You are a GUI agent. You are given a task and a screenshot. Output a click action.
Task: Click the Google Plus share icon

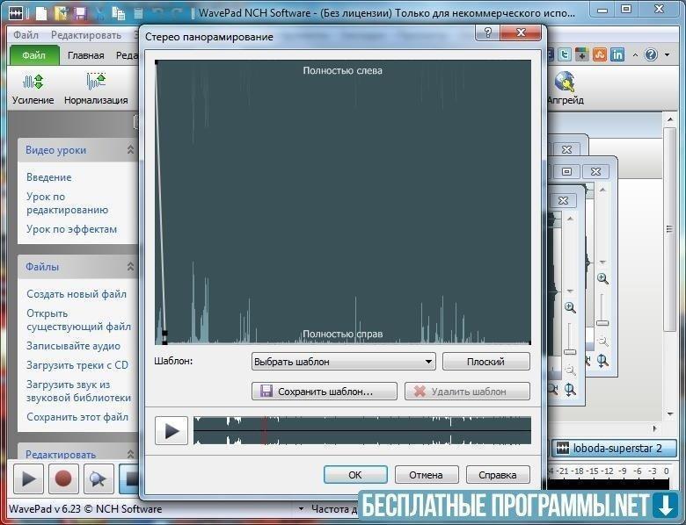tap(582, 54)
